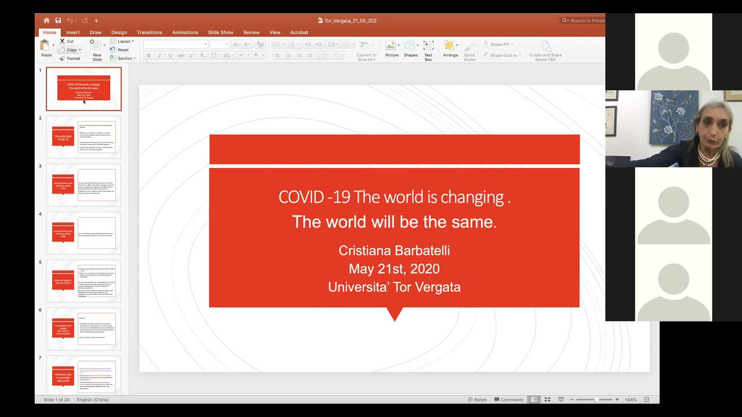Open the Slide Show tab
This screenshot has height=417, width=742.
[x=220, y=32]
